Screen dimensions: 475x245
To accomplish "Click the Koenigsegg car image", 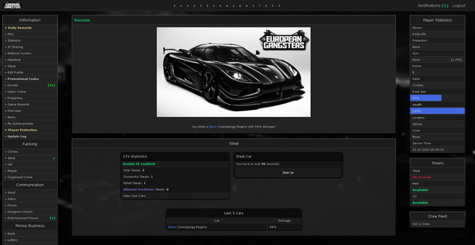I will click(234, 72).
